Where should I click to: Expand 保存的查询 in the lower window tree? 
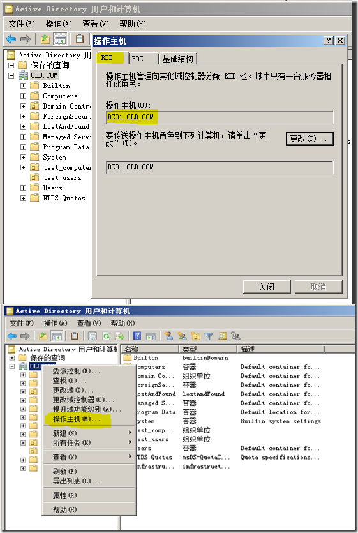click(12, 357)
